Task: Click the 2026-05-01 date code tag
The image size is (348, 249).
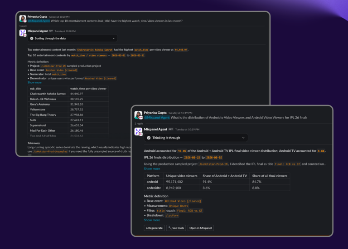Action: coord(118,55)
